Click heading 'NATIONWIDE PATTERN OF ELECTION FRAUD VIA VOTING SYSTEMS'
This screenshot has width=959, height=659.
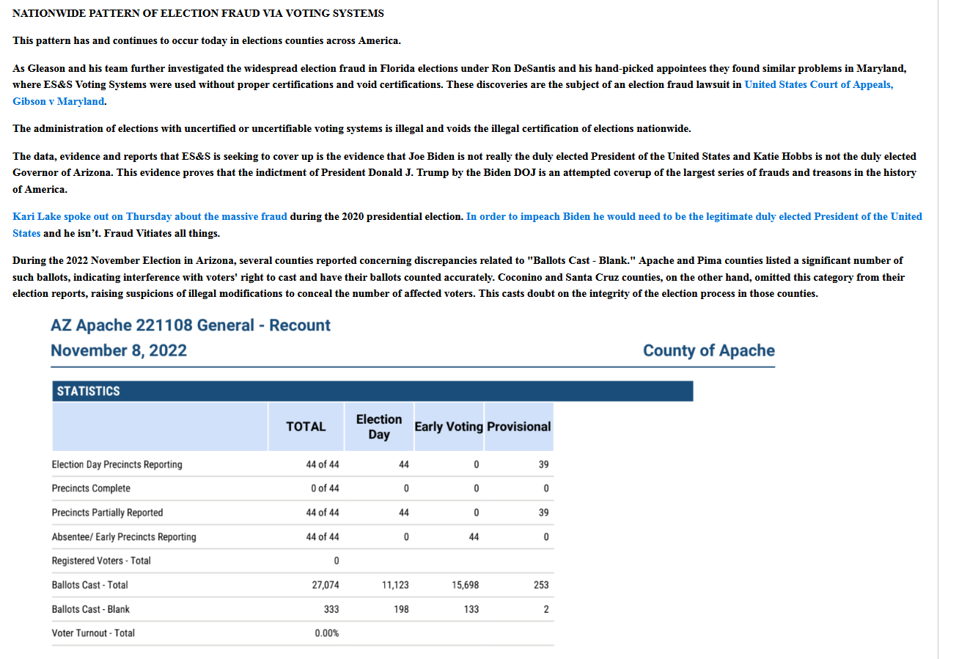[x=198, y=13]
